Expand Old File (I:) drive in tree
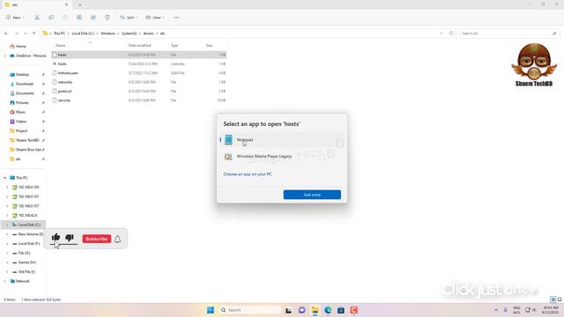The image size is (564, 317). [7, 272]
